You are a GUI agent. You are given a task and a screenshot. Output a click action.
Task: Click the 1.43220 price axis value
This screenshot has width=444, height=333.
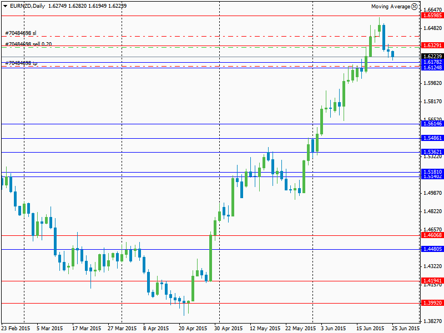pyautogui.click(x=432, y=266)
